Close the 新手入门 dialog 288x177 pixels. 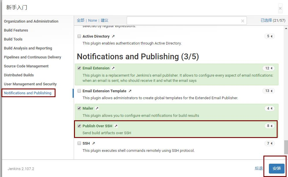pos(280,8)
